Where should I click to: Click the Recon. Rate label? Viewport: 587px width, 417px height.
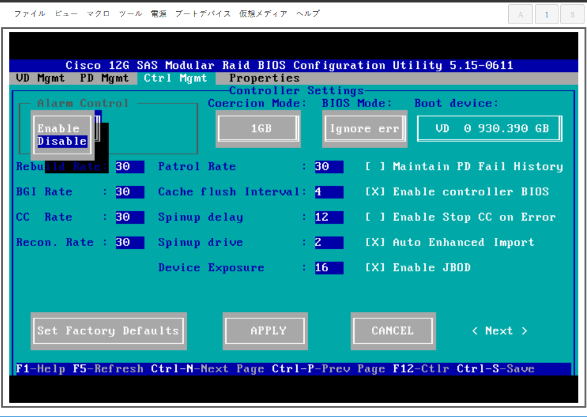[x=55, y=242]
